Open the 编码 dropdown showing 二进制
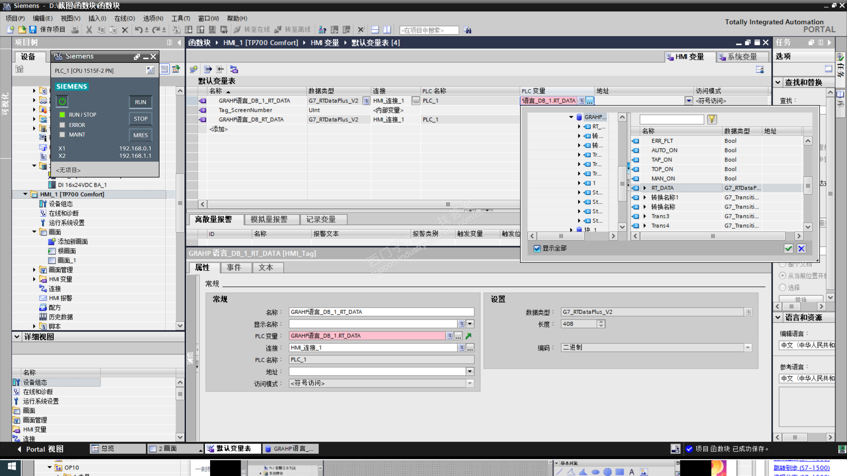 click(748, 348)
